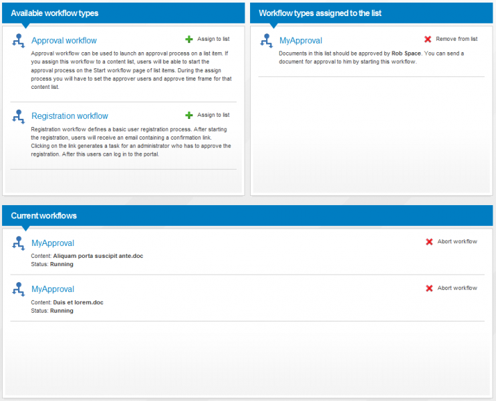This screenshot has height=401, width=496.
Task: Assign Registration workflow to list
Action: 213,115
